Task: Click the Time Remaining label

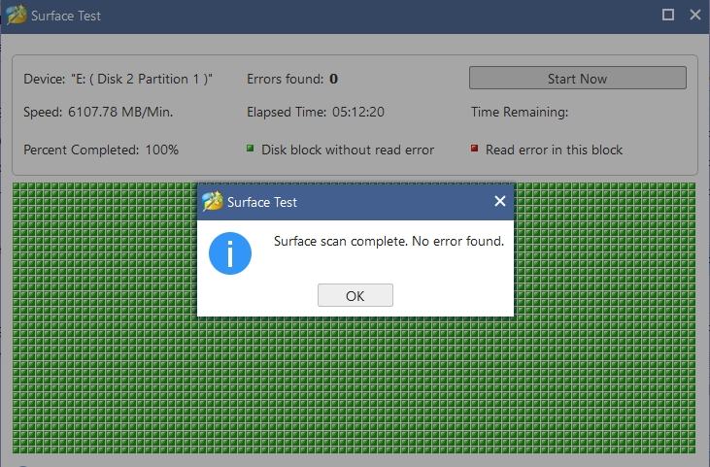Action: point(520,113)
